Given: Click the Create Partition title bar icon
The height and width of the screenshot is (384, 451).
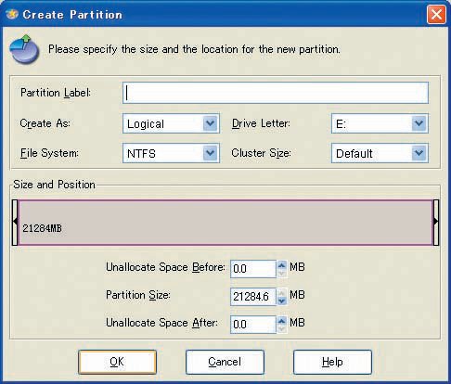Looking at the screenshot, I should pyautogui.click(x=12, y=14).
